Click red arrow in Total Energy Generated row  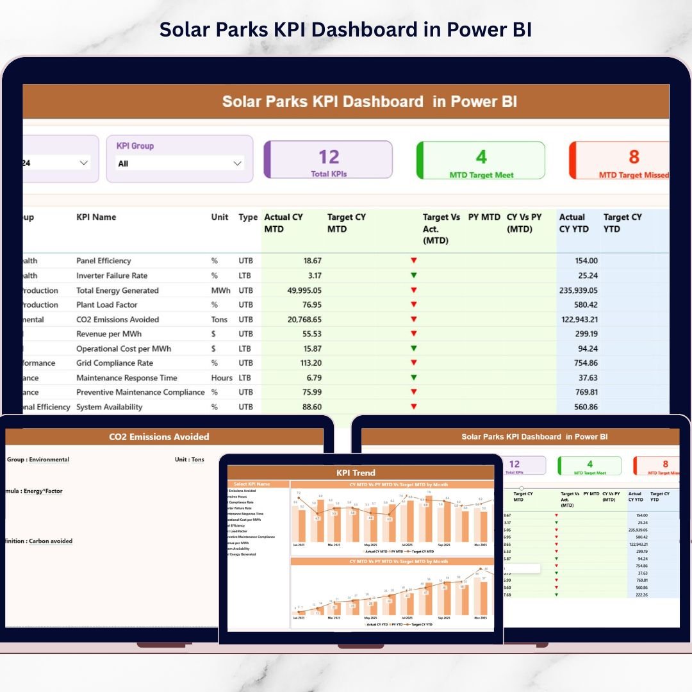(x=413, y=290)
